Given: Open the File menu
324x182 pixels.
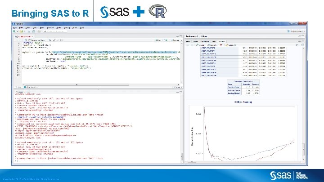Looking at the screenshot, I should (x=15, y=28).
